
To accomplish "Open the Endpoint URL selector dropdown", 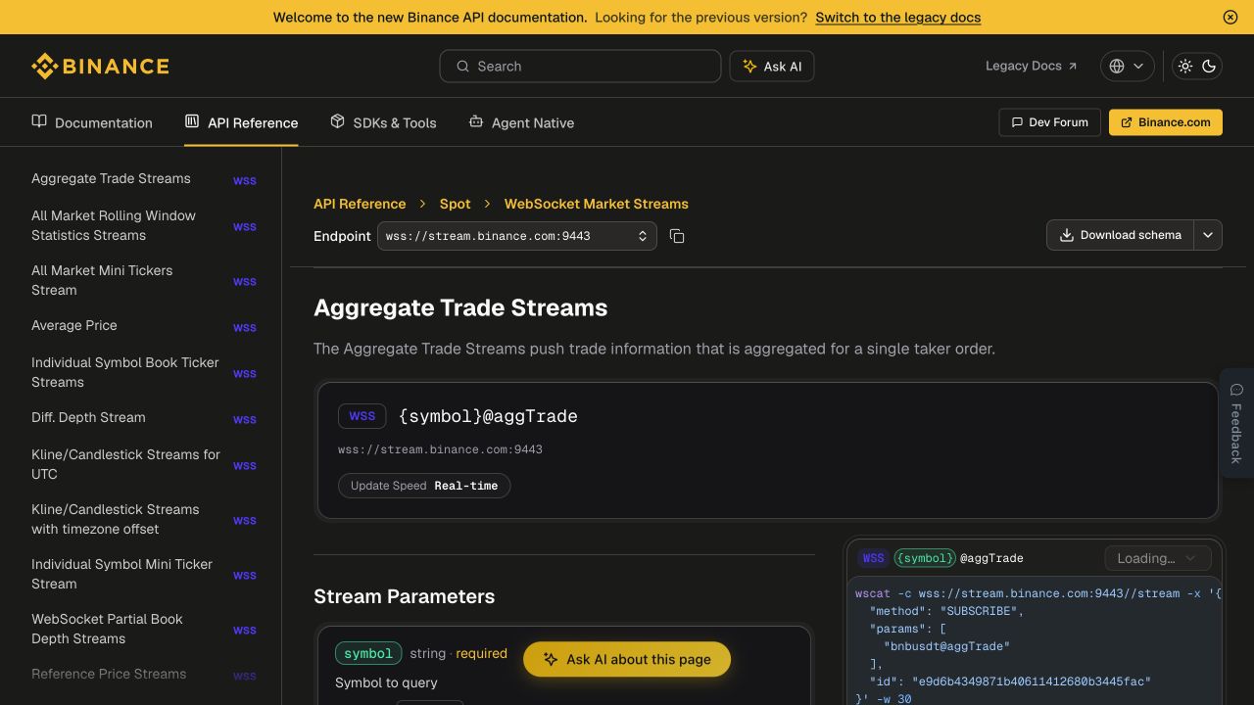I will (517, 236).
